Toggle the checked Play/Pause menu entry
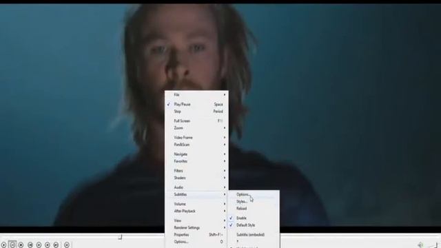Viewport: 441px width, 248px height. coord(196,104)
